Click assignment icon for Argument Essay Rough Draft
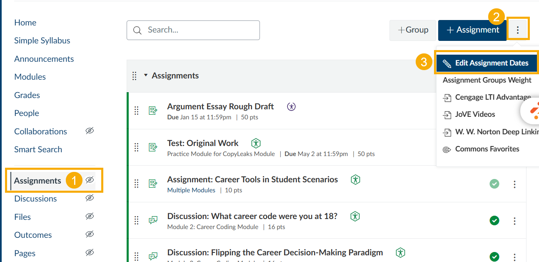This screenshot has height=262, width=539. (x=153, y=111)
